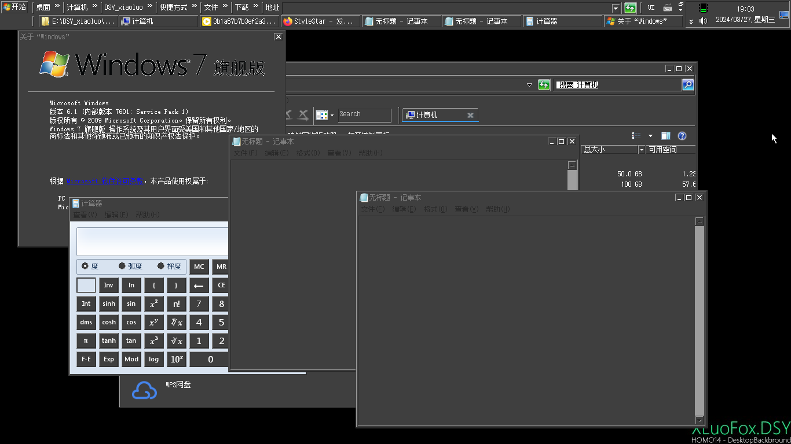This screenshot has width=791, height=444.
Task: Toggle the explorer preview pane icon
Action: click(666, 136)
